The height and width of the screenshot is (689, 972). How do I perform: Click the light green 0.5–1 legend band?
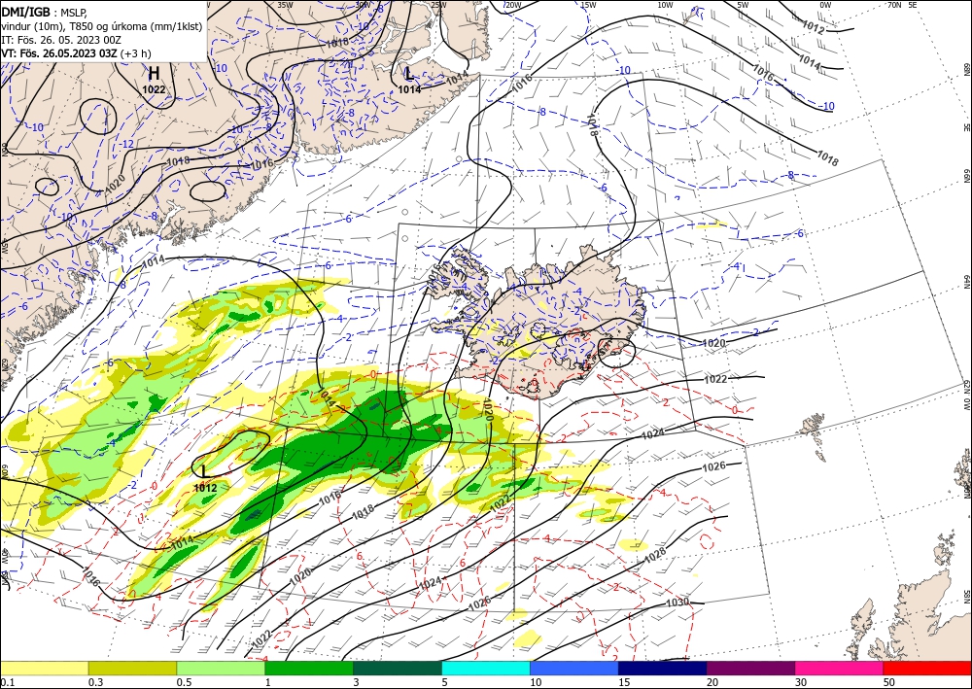[x=221, y=668]
